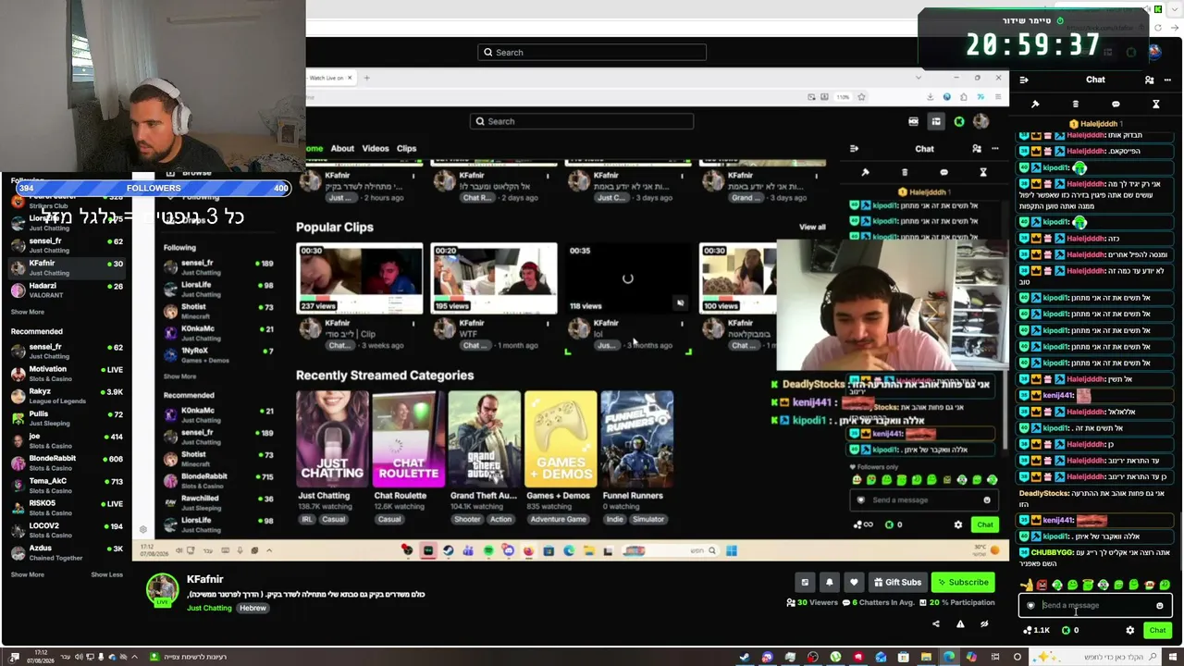Send message with outer green Chat button

coord(1157,630)
